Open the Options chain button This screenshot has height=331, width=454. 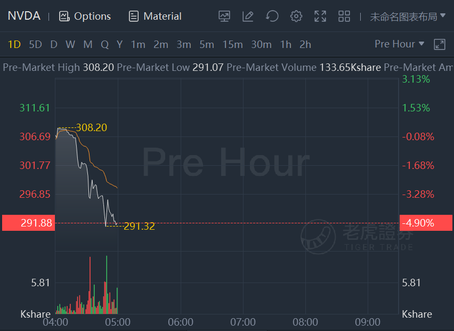85,17
